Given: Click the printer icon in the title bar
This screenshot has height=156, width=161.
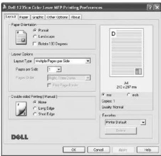Looking at the screenshot, I should coord(5,7).
